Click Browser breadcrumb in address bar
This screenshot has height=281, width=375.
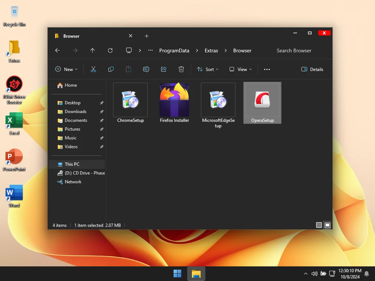coord(242,50)
